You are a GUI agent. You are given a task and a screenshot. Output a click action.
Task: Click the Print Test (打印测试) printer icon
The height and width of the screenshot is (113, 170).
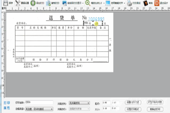129,3
